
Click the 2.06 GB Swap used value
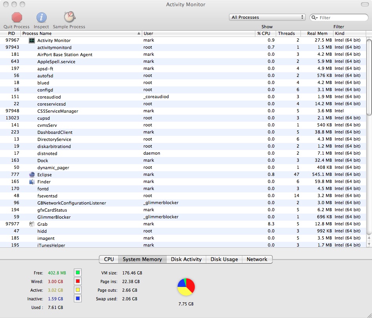tap(130, 299)
